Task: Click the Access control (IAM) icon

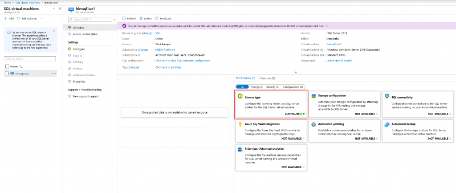Action: click(69, 34)
